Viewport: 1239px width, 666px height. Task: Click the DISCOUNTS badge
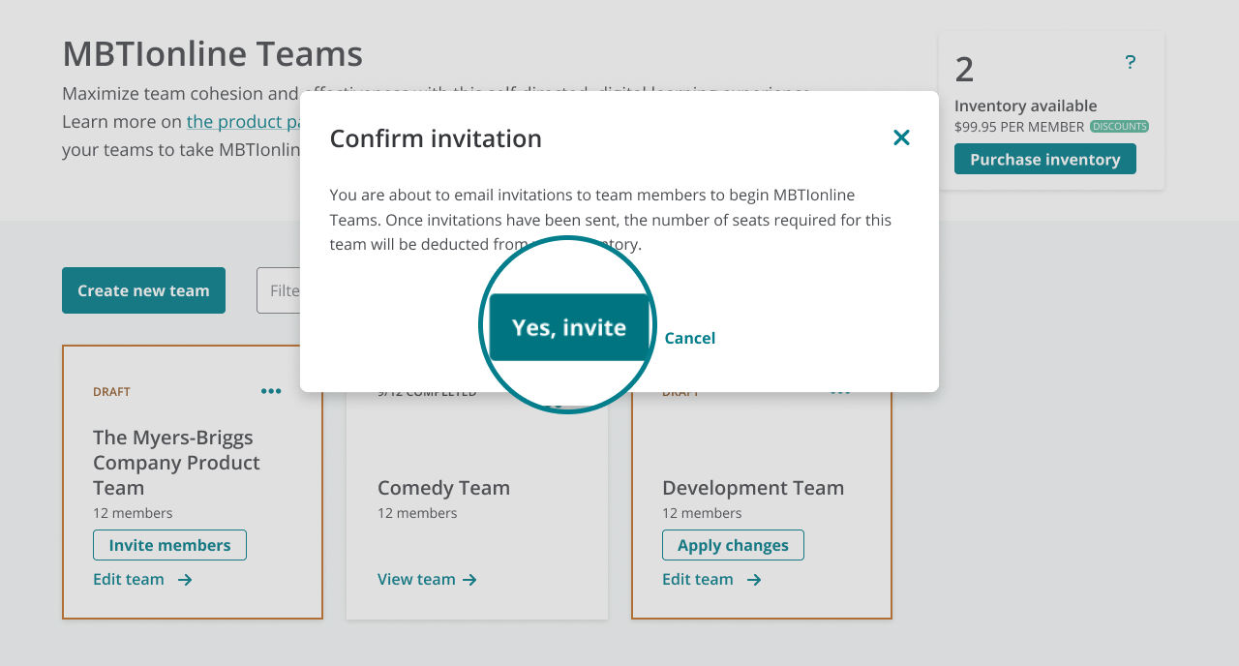point(1119,127)
